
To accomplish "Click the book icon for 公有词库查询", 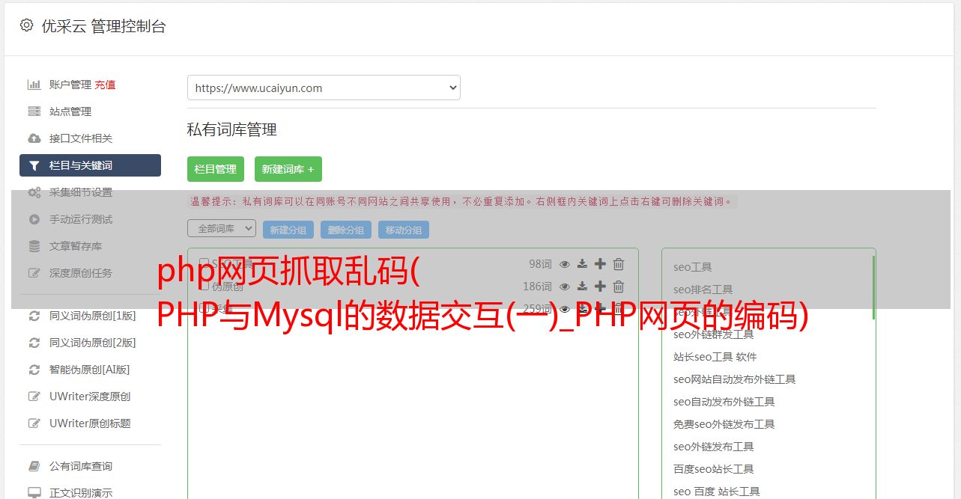I will (34, 466).
